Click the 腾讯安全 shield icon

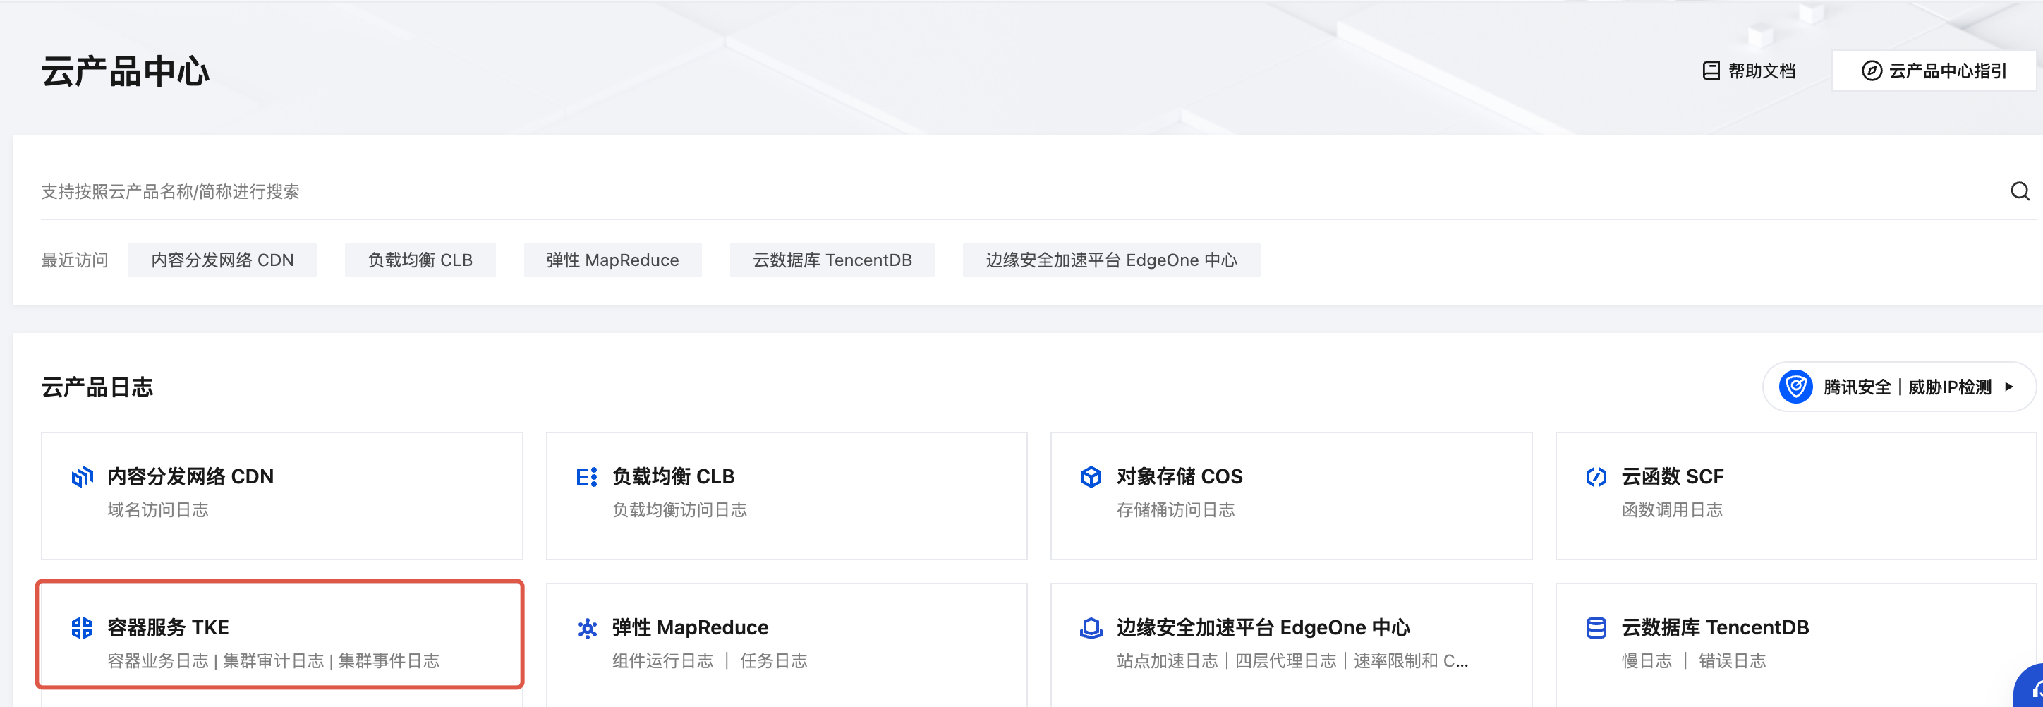(x=1795, y=387)
